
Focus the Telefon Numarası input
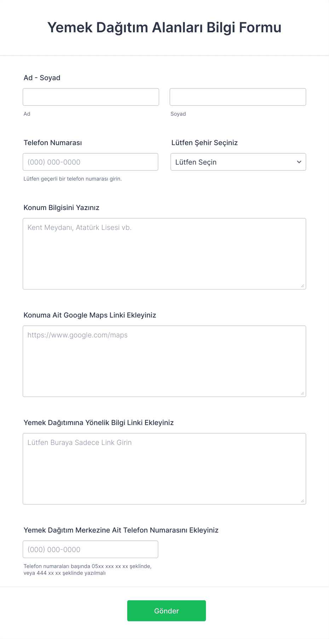click(91, 162)
